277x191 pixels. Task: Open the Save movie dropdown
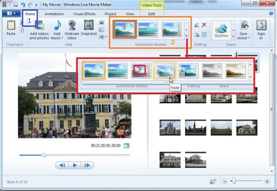pos(243,37)
